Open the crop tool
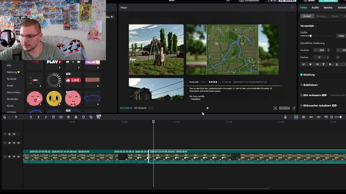The width and height of the screenshot is (346, 194). 91,117
